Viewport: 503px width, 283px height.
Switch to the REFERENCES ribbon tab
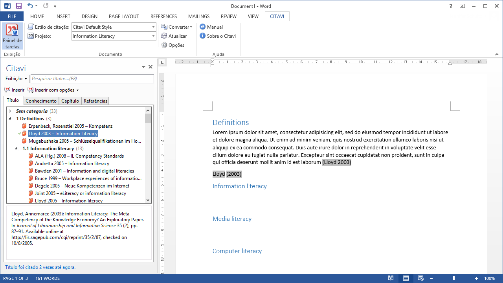tap(163, 17)
